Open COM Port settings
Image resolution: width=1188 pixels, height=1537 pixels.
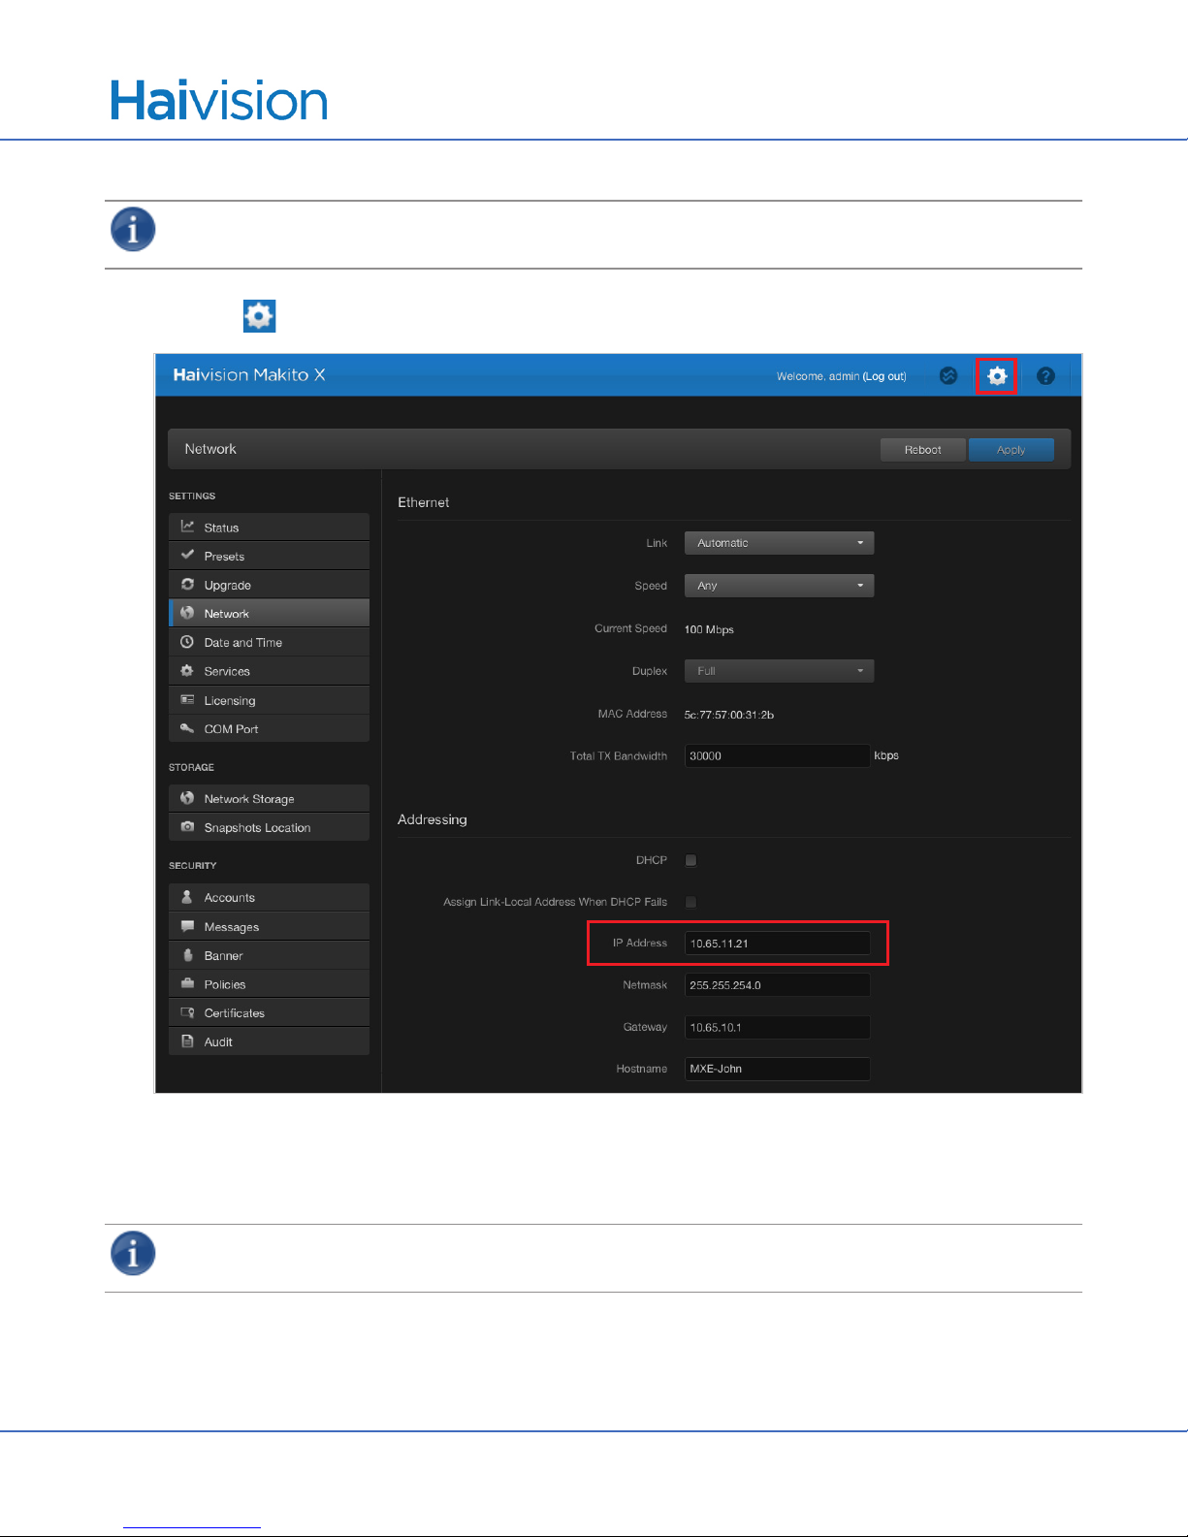(x=269, y=728)
